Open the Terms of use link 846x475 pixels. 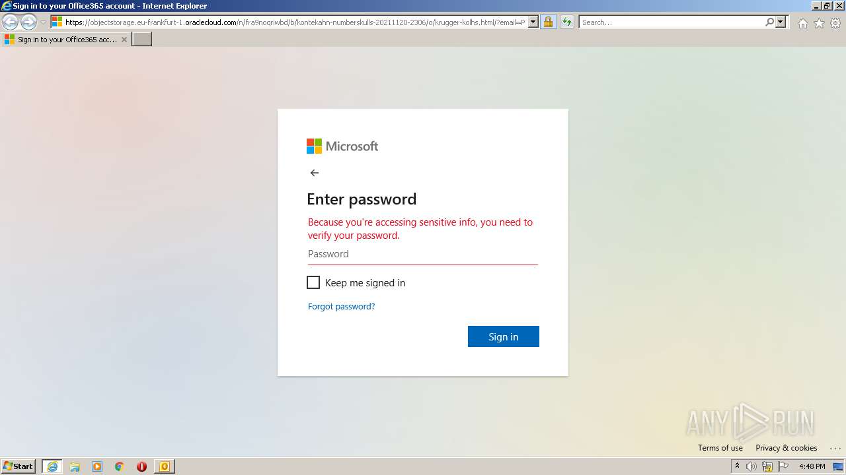720,447
